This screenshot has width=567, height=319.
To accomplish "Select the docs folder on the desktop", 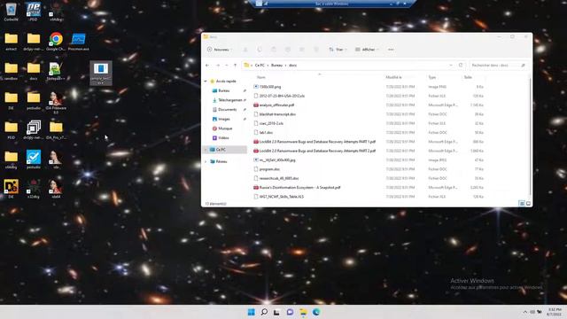I will (x=34, y=71).
